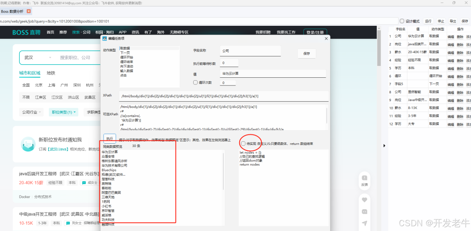
Task: Click 我要找工作 link
Action: pos(286,32)
